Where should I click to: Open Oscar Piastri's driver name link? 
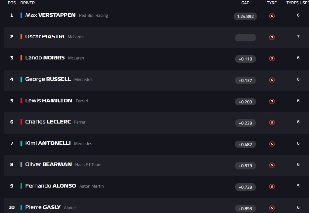coord(45,37)
